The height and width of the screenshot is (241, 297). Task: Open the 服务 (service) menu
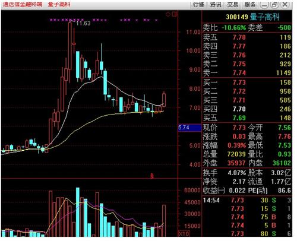pos(250,4)
